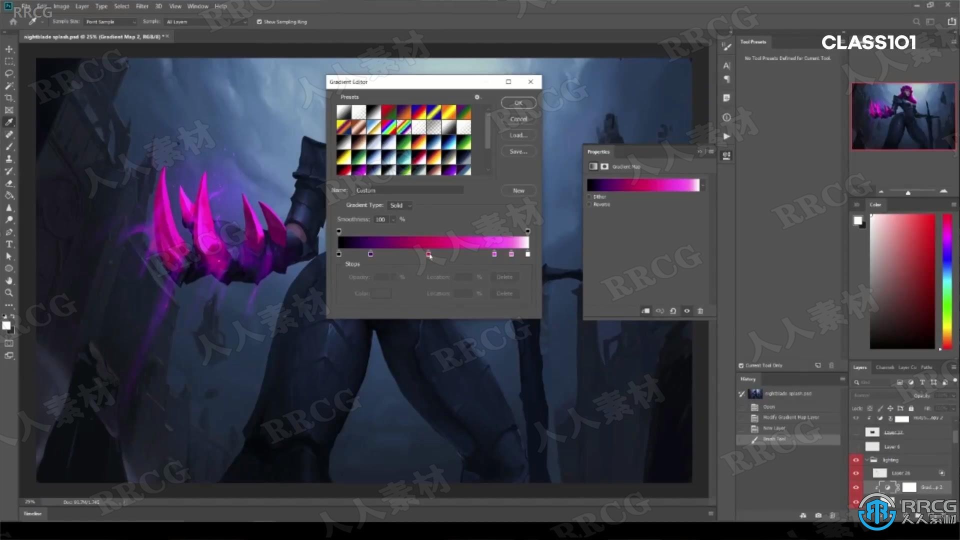This screenshot has height=540, width=960.
Task: Select Modify Gradient Map Layer history state
Action: tap(790, 417)
